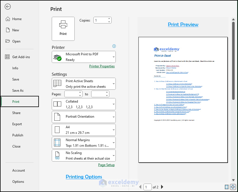Decrease the number of copies

coord(109,22)
